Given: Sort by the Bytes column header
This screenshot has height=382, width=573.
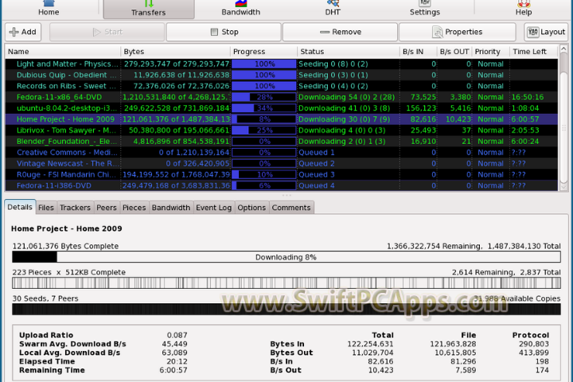Looking at the screenshot, I should (175, 52).
